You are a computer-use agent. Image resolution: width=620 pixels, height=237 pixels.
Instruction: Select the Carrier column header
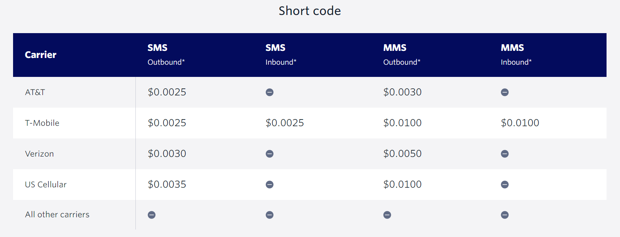click(41, 55)
